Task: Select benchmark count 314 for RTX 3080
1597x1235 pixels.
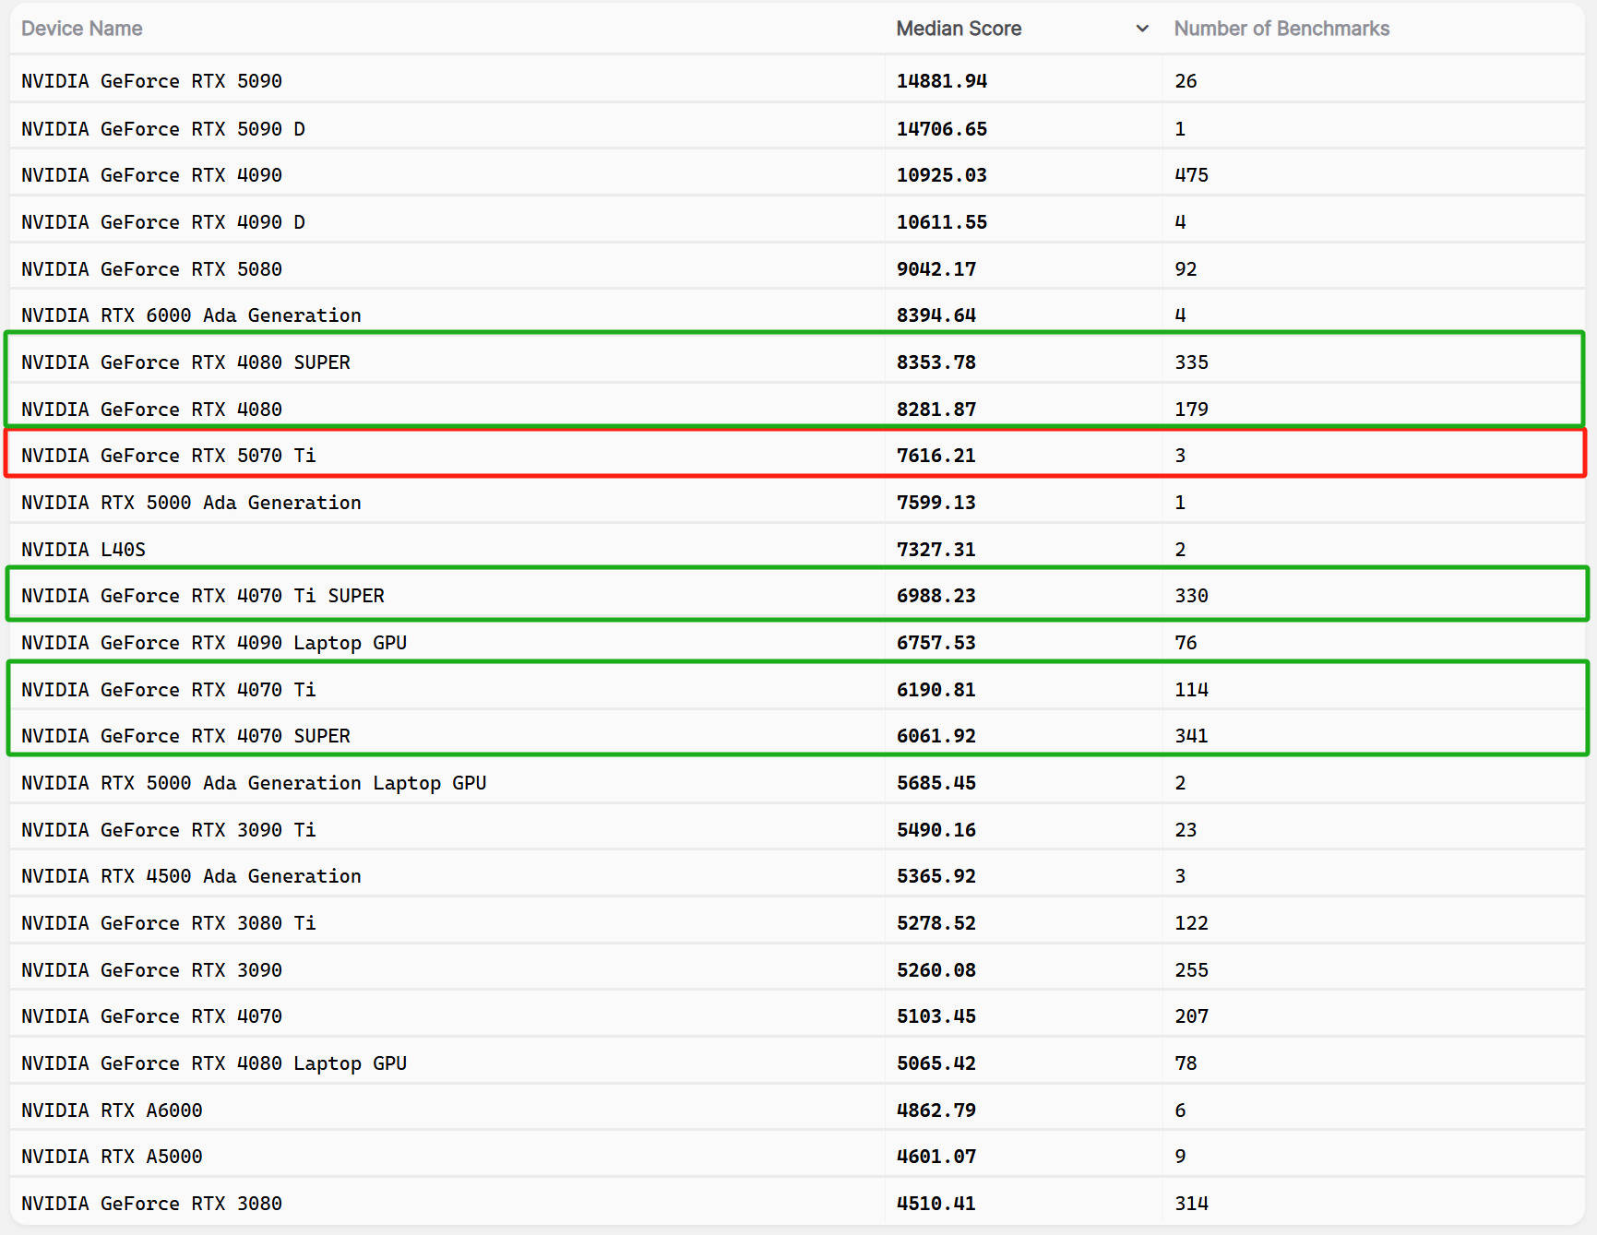Action: click(x=1191, y=1204)
